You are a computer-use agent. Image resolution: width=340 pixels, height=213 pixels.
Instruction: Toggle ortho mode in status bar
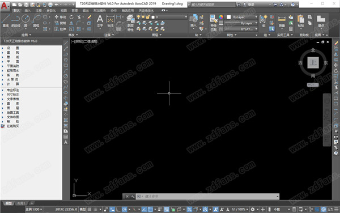(118, 209)
